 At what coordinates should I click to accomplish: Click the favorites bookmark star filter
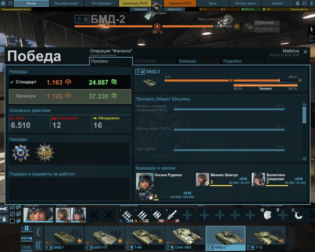(26, 229)
